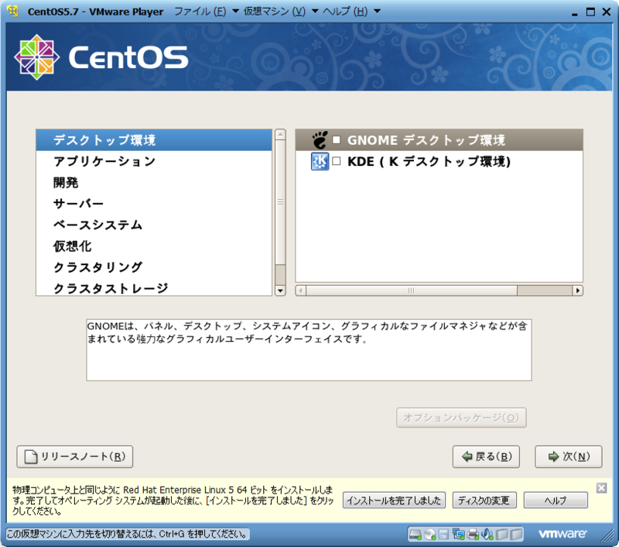Select デスクトップ環境 category in the list

click(x=154, y=140)
